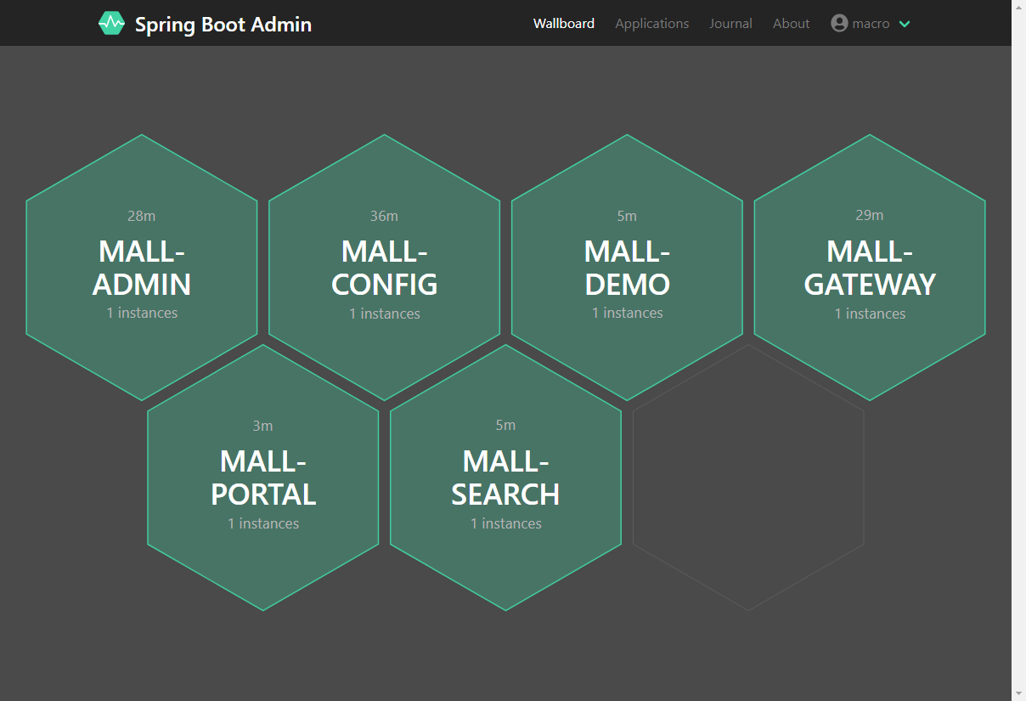Click "1 instances" text under MALL-GATEWAY

870,314
